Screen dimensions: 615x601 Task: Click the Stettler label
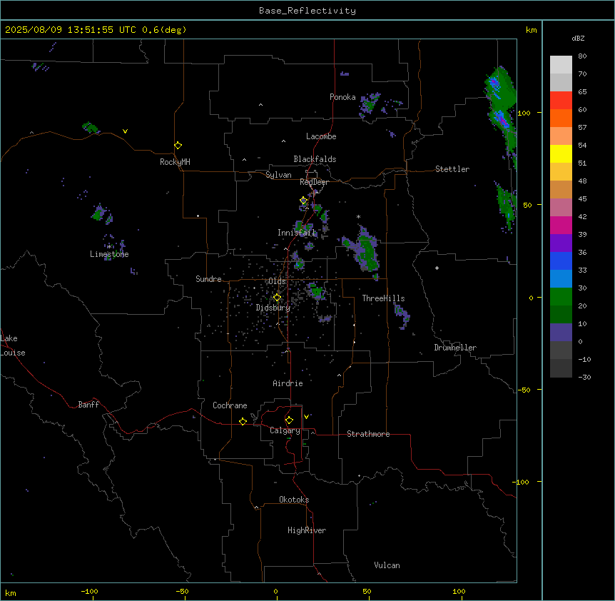click(452, 169)
